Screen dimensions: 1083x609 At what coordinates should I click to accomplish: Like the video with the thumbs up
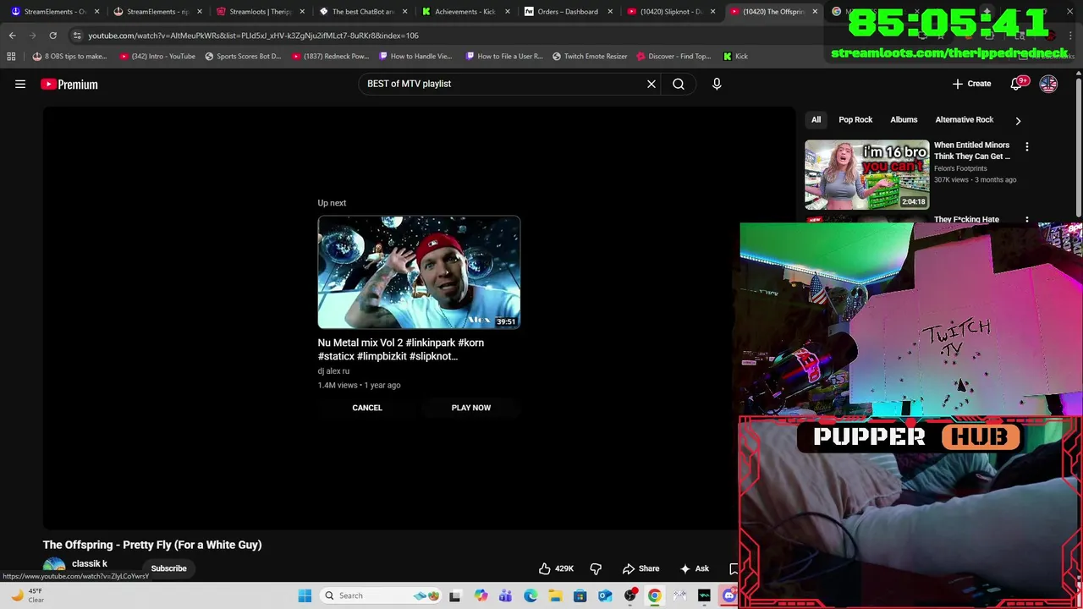[556, 568]
